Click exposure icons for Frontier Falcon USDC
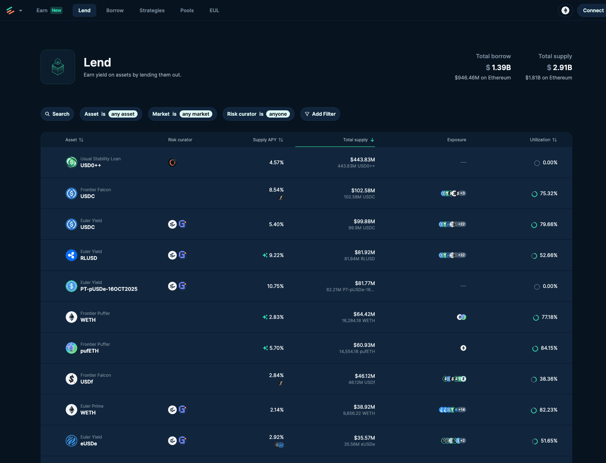This screenshot has height=463, width=606. pos(453,193)
